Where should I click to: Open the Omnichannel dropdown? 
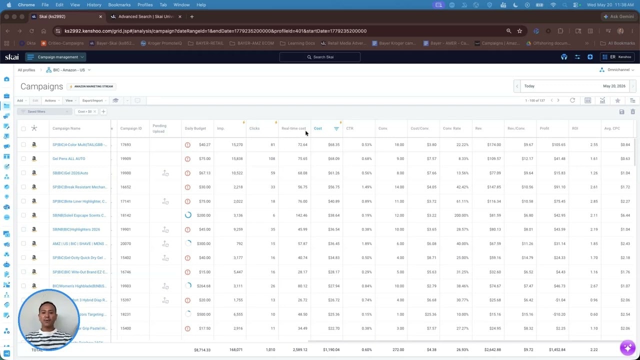click(617, 70)
